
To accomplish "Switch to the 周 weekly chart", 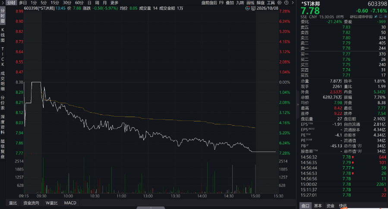I will pyautogui.click(x=97, y=3).
